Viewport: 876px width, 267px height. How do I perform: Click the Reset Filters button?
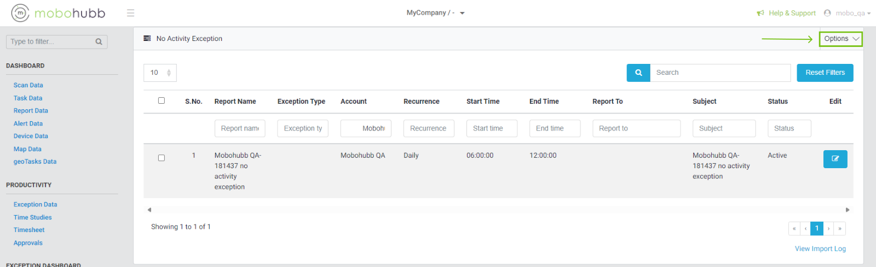pyautogui.click(x=825, y=73)
